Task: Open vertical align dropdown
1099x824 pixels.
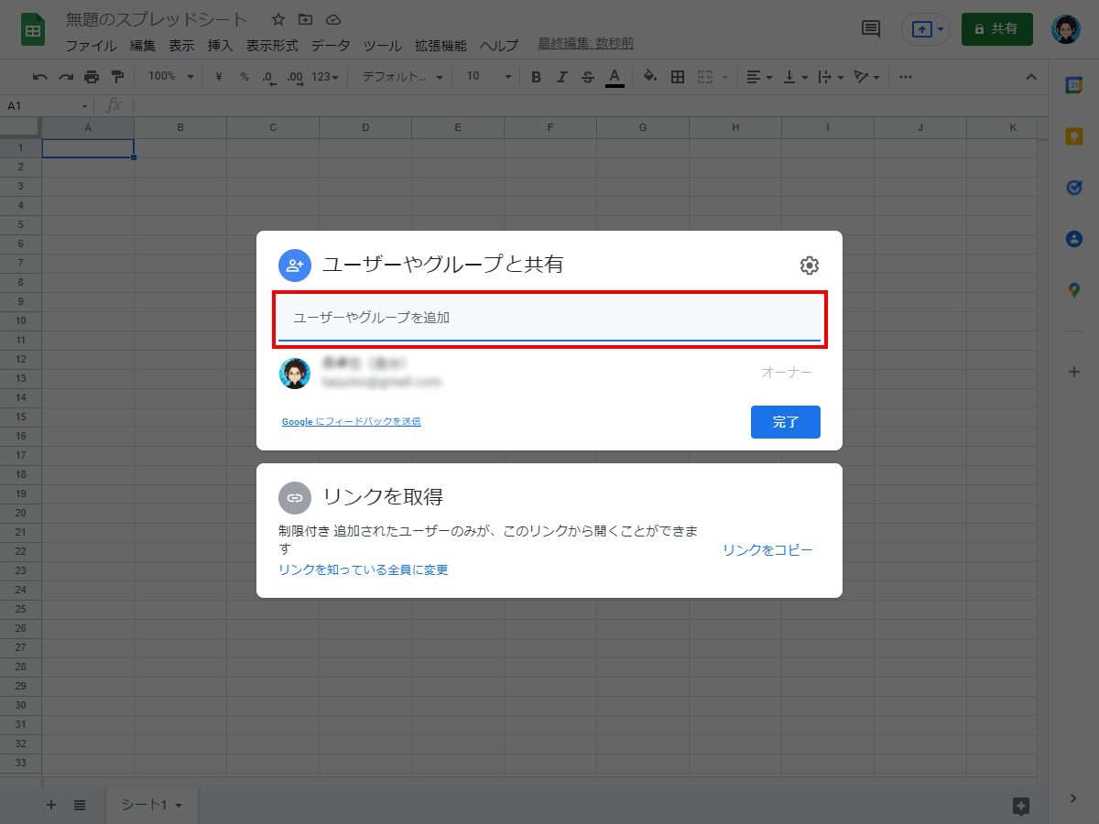Action: coord(796,77)
